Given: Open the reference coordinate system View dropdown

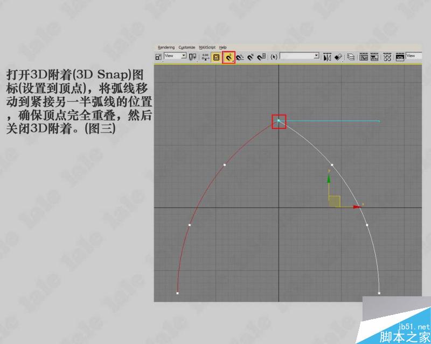Looking at the screenshot, I should 172,56.
